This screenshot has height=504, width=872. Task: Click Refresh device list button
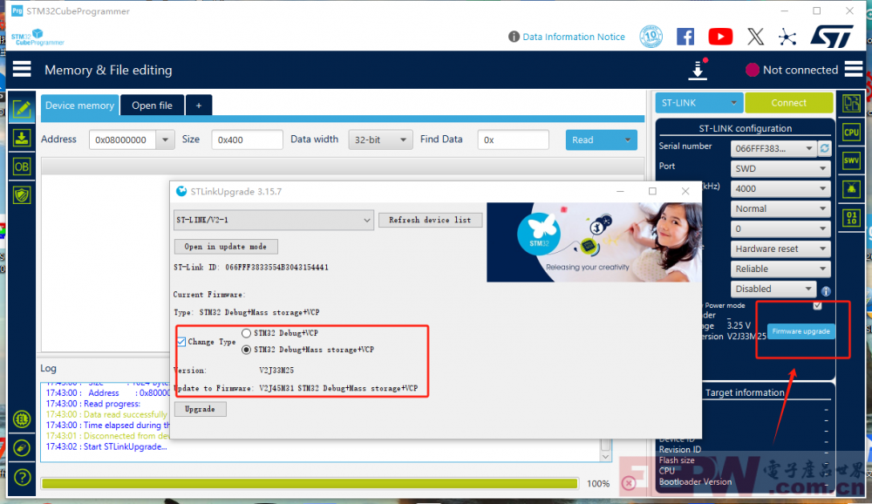point(430,220)
